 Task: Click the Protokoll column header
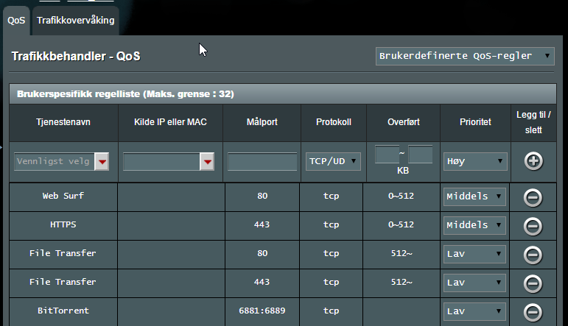[x=334, y=122]
